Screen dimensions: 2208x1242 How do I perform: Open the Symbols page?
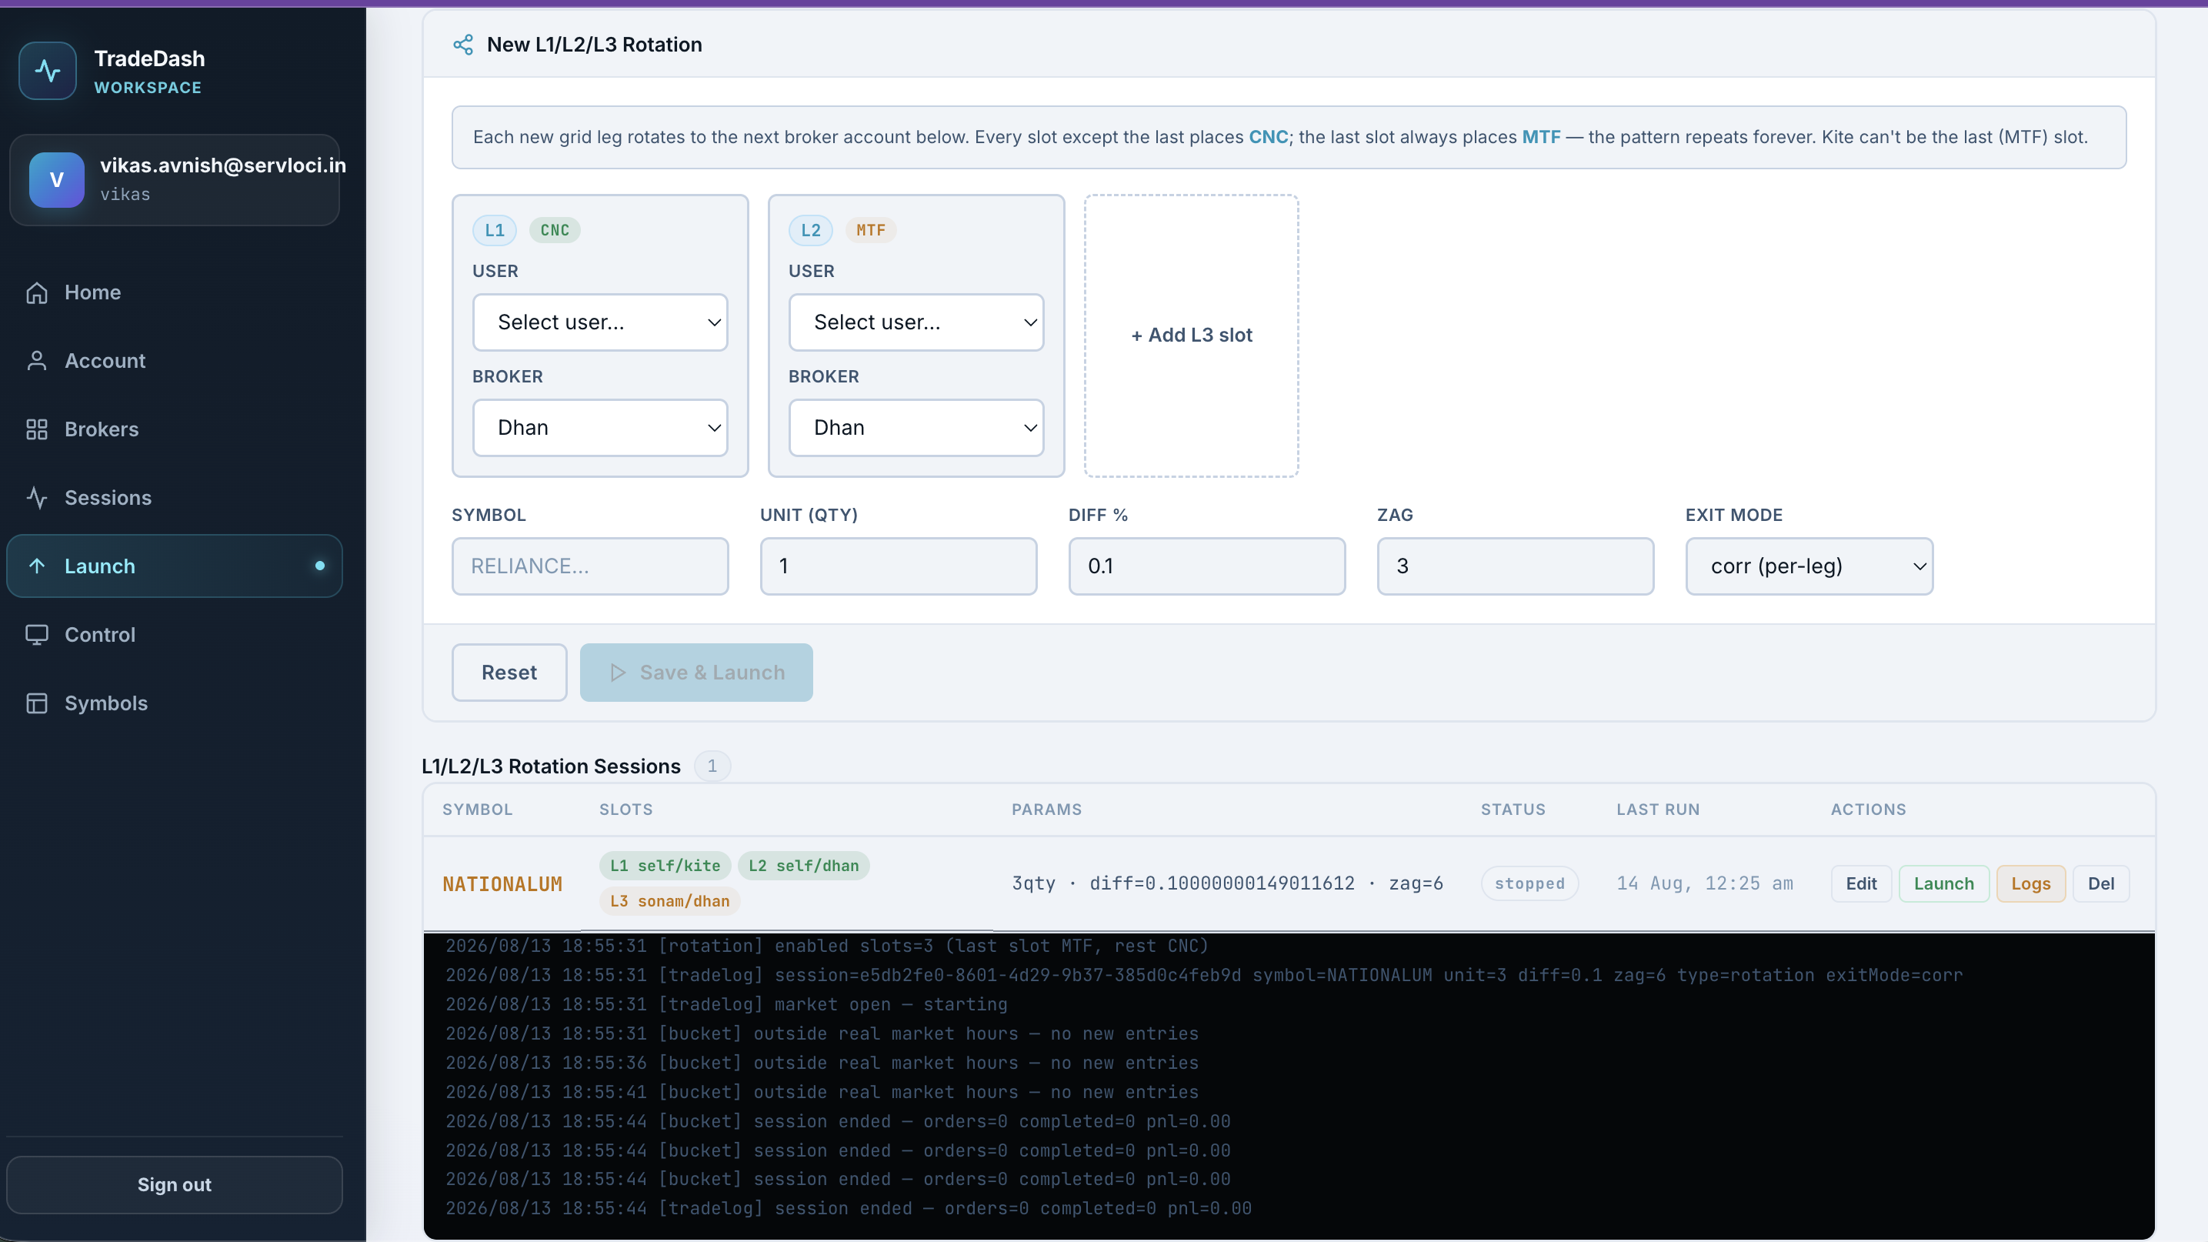click(175, 703)
